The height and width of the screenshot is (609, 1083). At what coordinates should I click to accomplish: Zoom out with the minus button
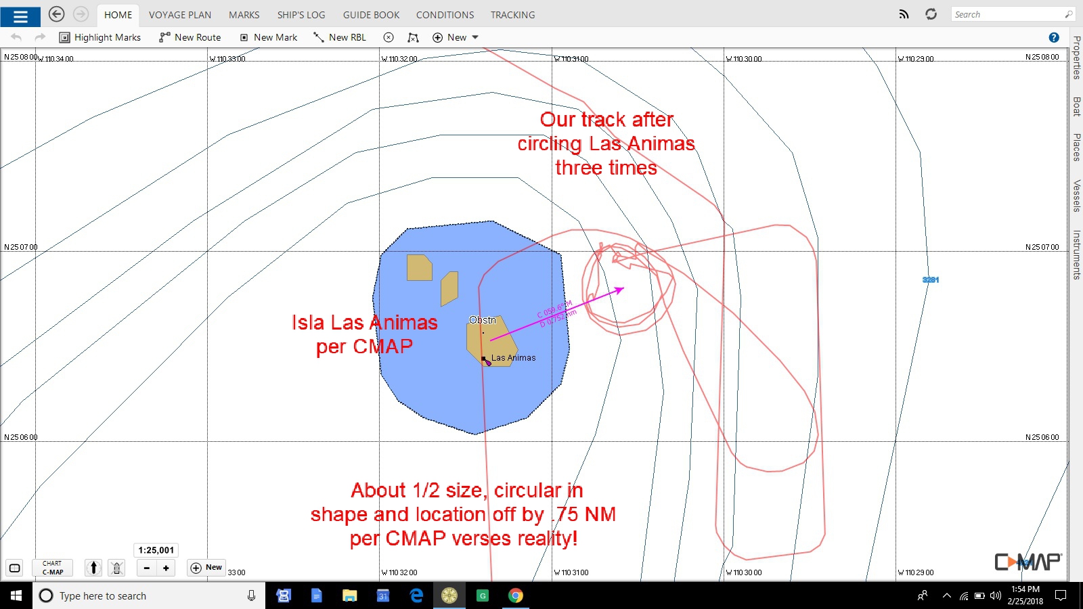147,568
